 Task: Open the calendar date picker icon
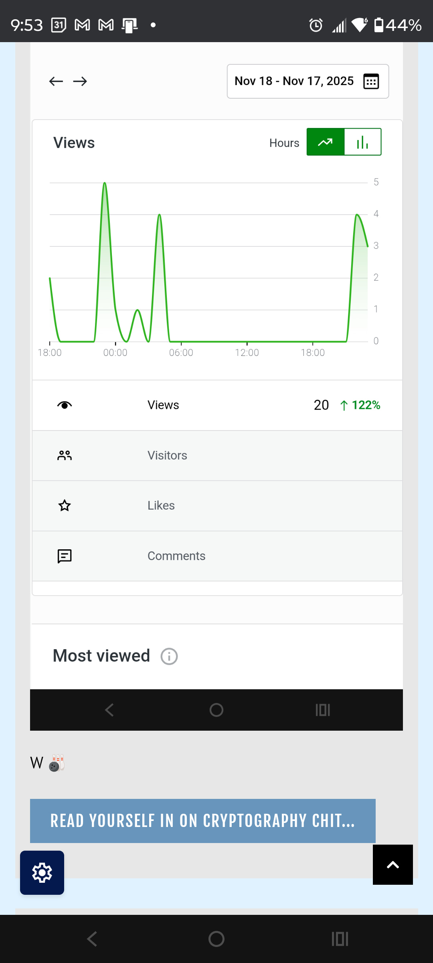(371, 81)
